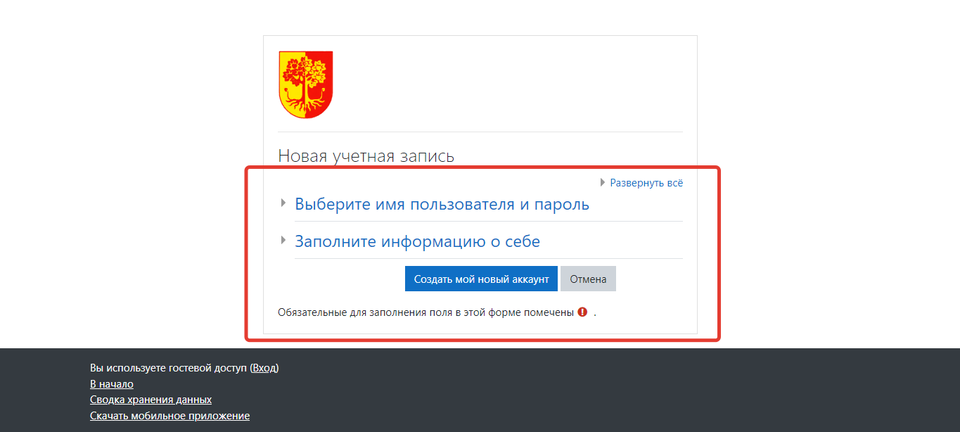Click arrow next to Заполните информацию о себе
This screenshot has height=432, width=960.
283,241
